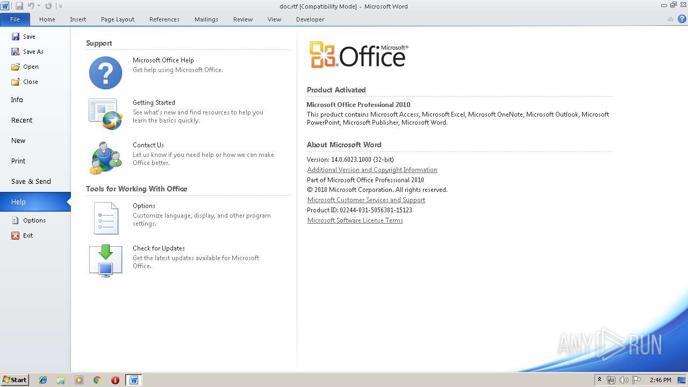Click the volume speaker tray icon

(623, 380)
